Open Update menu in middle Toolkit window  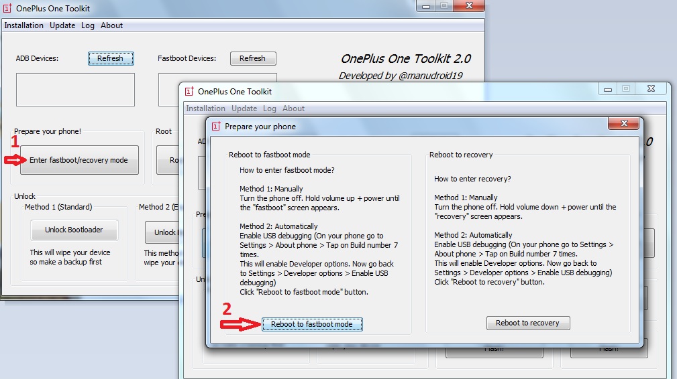click(244, 108)
